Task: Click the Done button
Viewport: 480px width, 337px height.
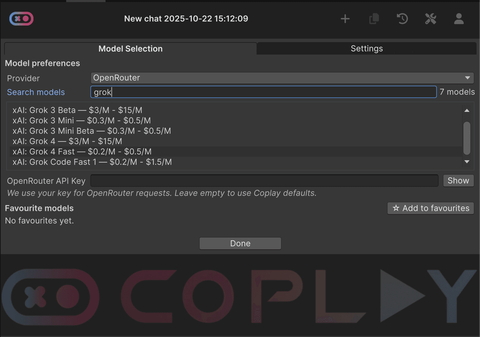Action: (x=240, y=243)
